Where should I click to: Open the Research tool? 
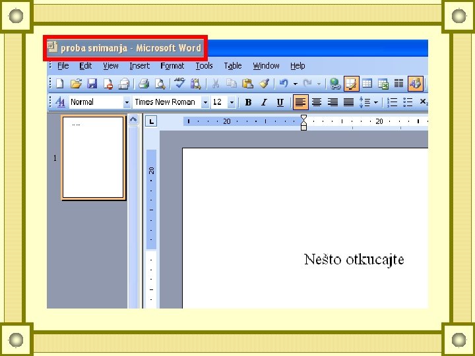(x=196, y=84)
